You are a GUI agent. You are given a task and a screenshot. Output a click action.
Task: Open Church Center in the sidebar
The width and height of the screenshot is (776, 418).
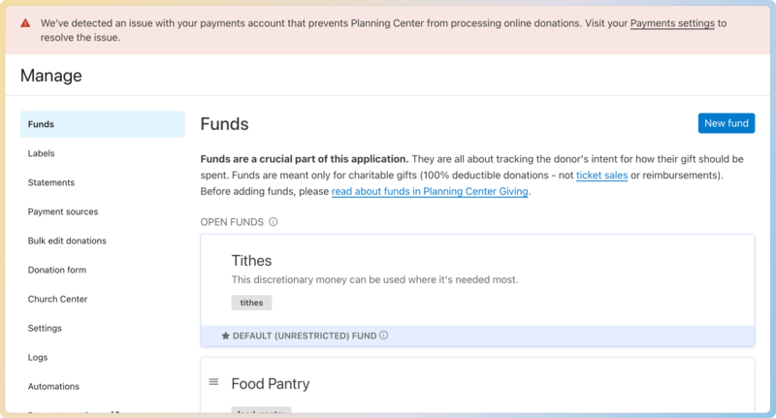[x=58, y=299]
